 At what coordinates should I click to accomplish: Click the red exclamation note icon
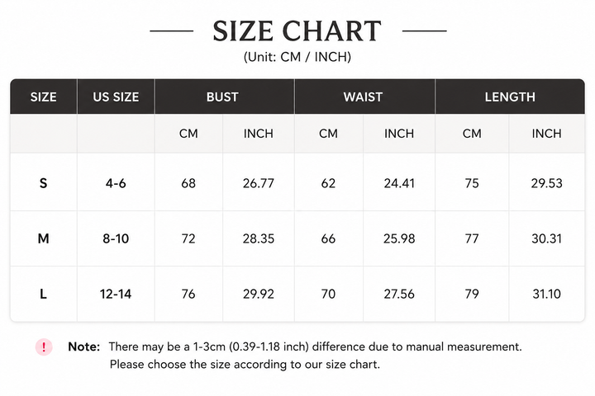pyautogui.click(x=44, y=346)
